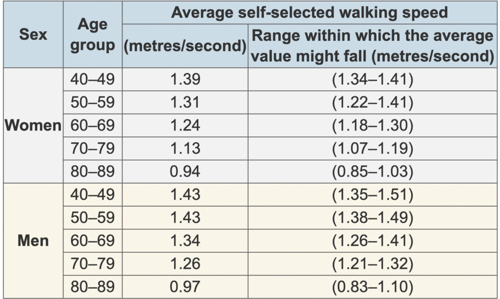Select the range (1.34–1.41) cell
Image resolution: width=500 pixels, height=299 pixels.
click(373, 79)
